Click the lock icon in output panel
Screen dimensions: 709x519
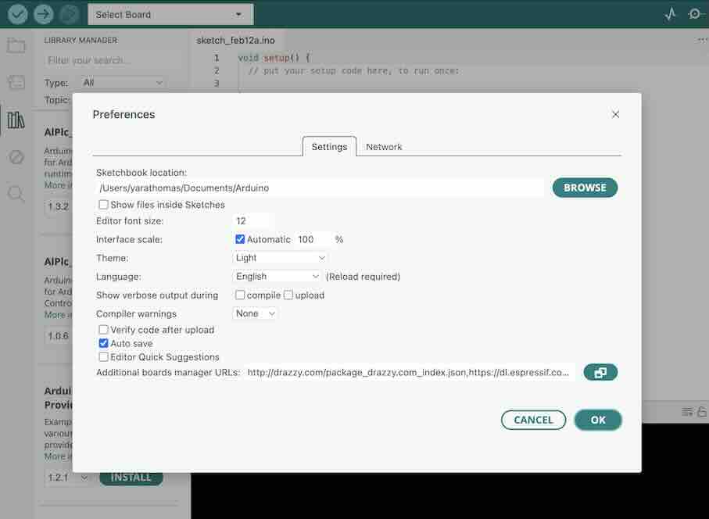702,411
